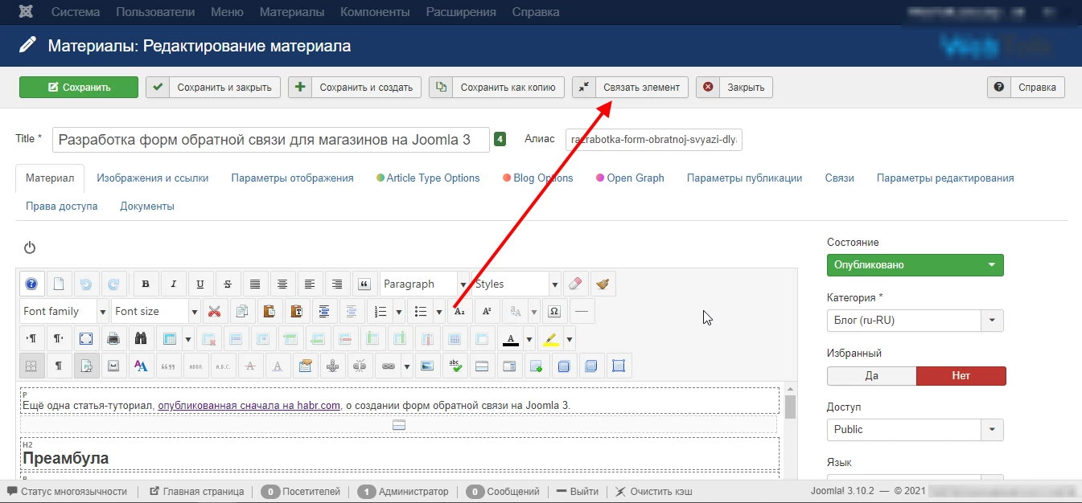Open the Font family dropdown
Screen dimensions: 1082x503
[64, 311]
